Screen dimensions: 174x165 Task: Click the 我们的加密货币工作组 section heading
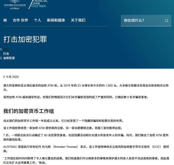pos(29,111)
